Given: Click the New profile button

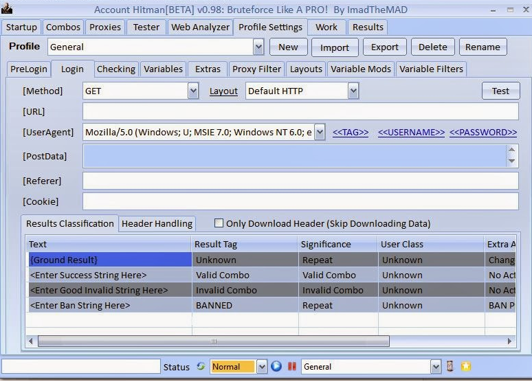Looking at the screenshot, I should coord(289,47).
